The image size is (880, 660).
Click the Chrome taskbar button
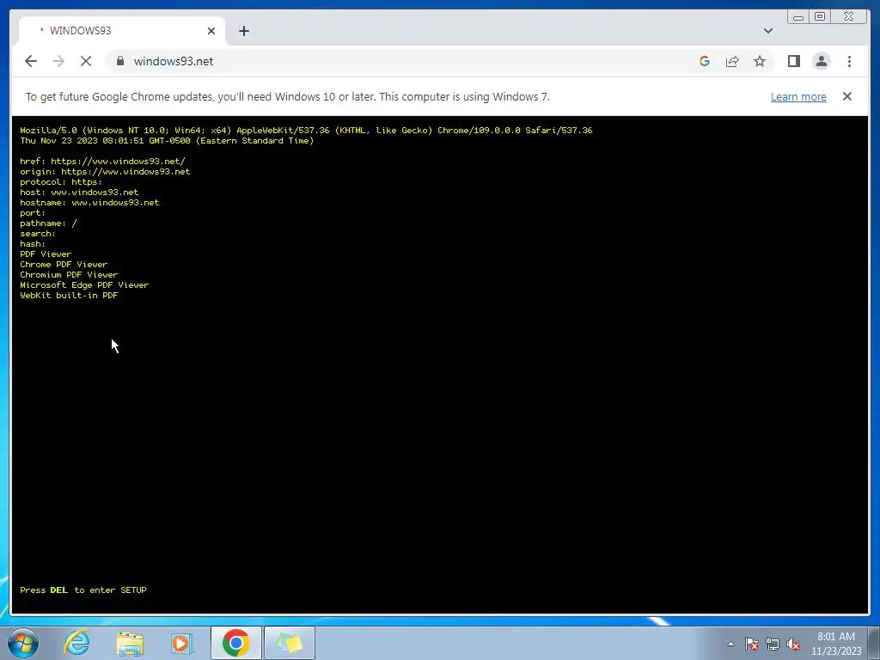point(235,643)
